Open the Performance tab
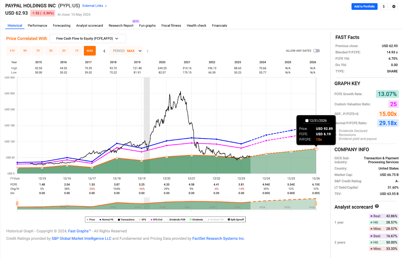The width and height of the screenshot is (402, 258). coord(37,26)
